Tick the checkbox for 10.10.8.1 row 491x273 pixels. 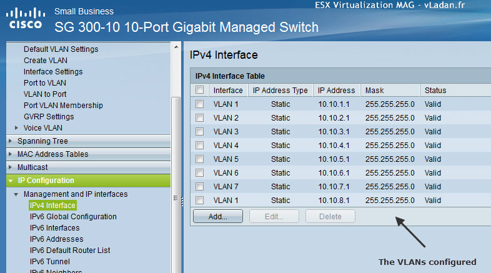pos(199,200)
